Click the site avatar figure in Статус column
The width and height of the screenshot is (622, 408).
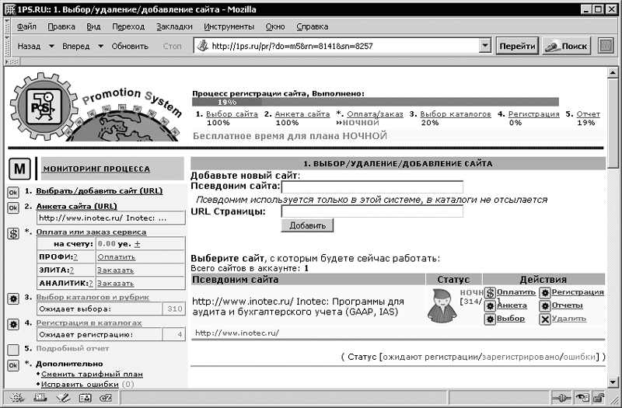[442, 305]
